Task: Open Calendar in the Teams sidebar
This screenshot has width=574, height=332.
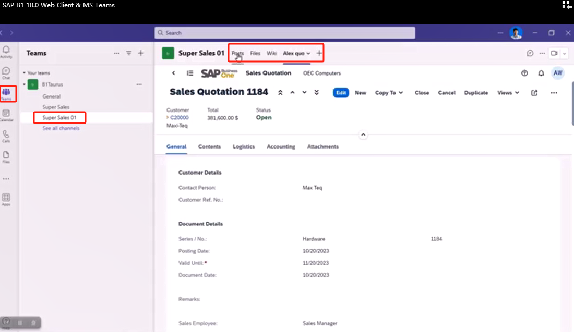Action: pos(6,115)
